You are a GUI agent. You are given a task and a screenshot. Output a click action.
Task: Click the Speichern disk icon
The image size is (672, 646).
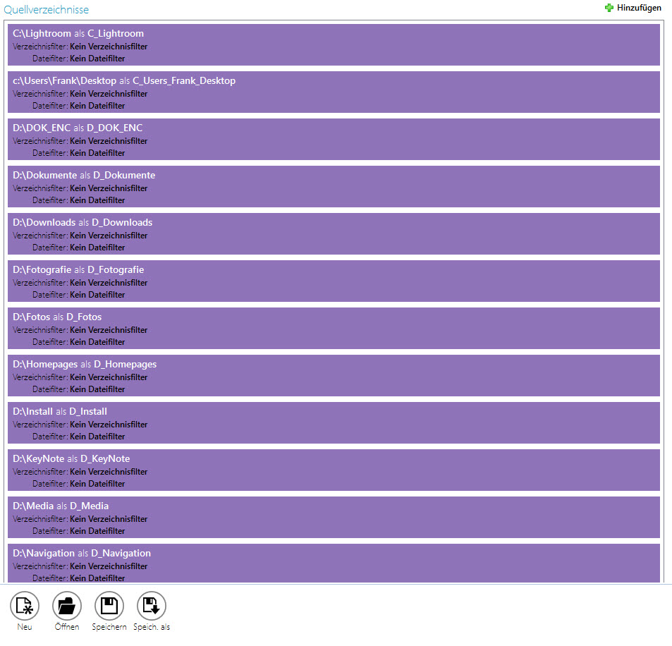(109, 606)
